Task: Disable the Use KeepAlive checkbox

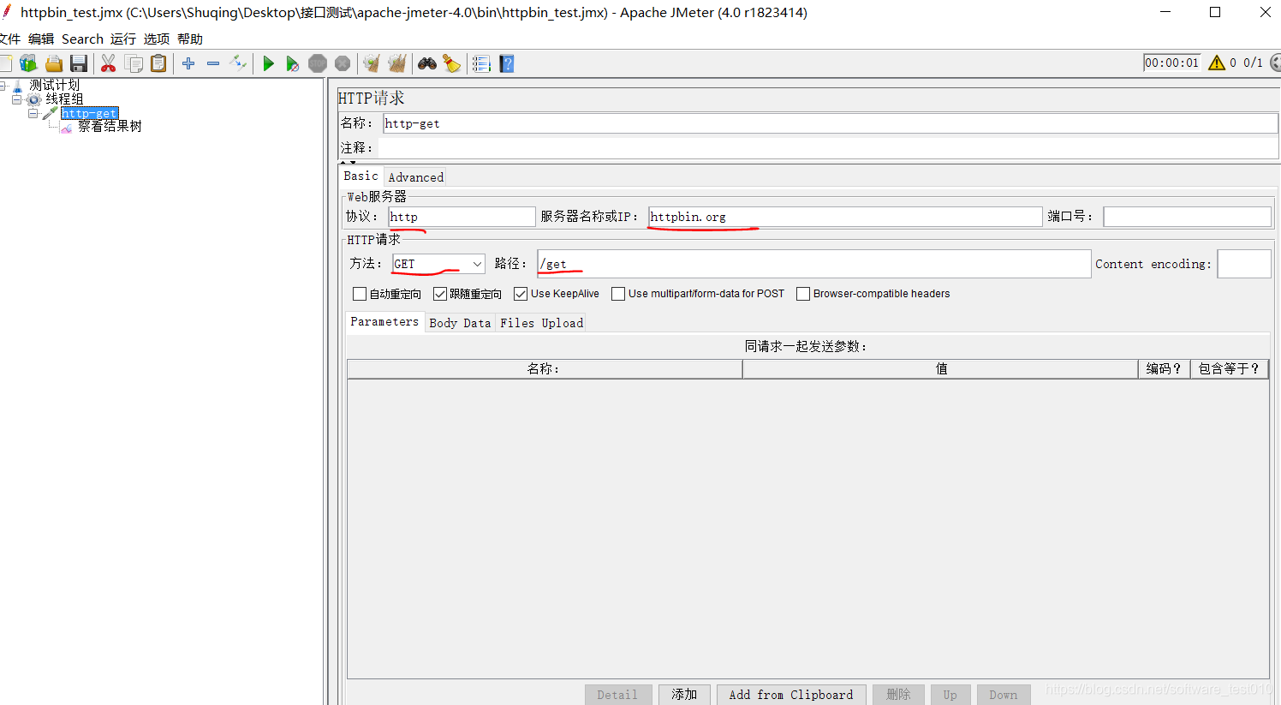Action: (521, 294)
